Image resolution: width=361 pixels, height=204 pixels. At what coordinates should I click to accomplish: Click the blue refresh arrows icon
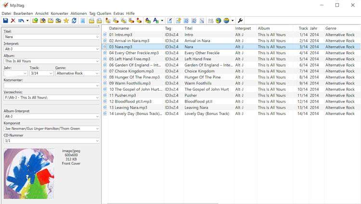pyautogui.click(x=74, y=21)
